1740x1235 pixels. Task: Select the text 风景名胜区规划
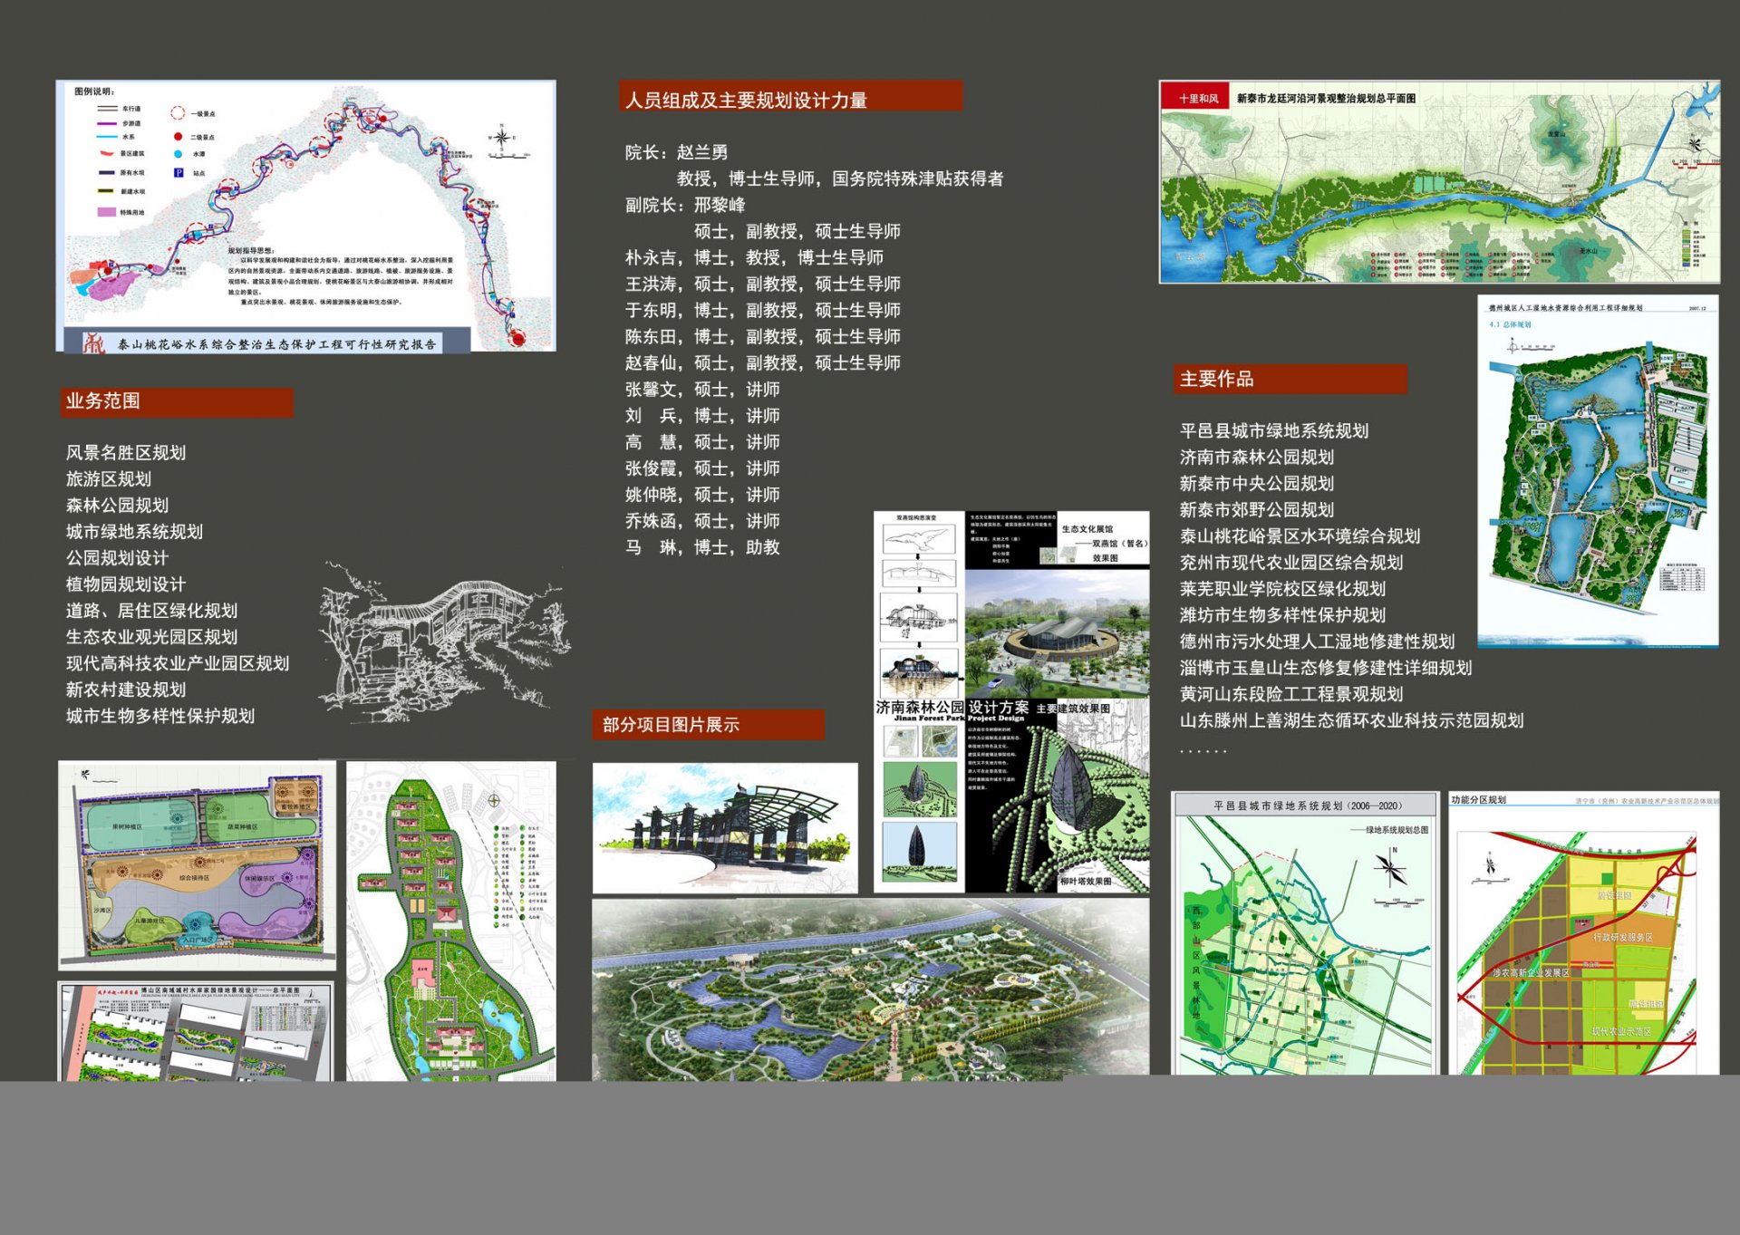[x=126, y=452]
